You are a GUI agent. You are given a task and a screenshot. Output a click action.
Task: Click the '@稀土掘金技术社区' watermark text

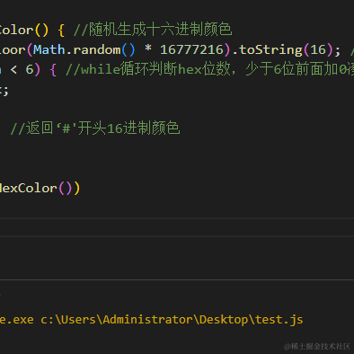(x=317, y=347)
